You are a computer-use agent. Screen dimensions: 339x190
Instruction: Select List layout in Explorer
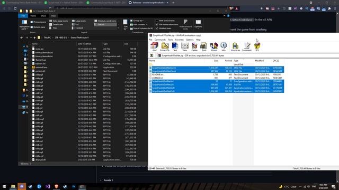click(75, 25)
